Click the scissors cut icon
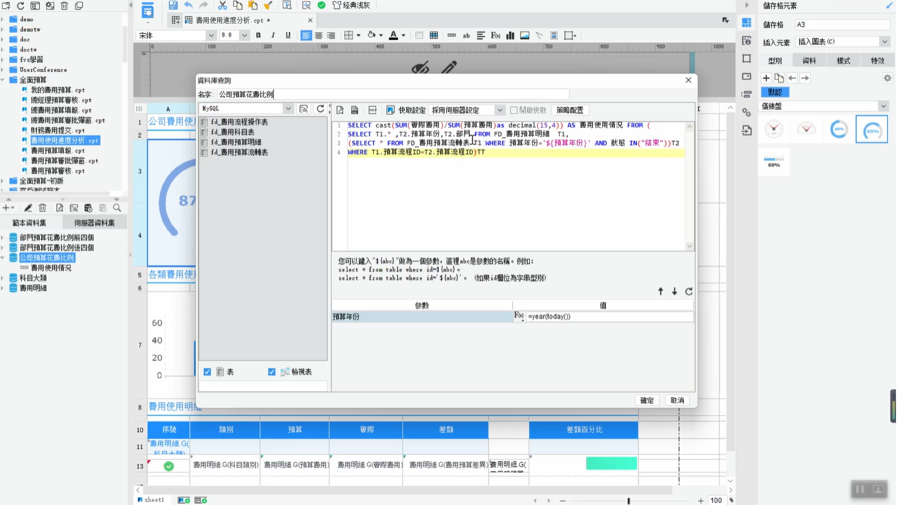This screenshot has width=901, height=505. pyautogui.click(x=222, y=6)
